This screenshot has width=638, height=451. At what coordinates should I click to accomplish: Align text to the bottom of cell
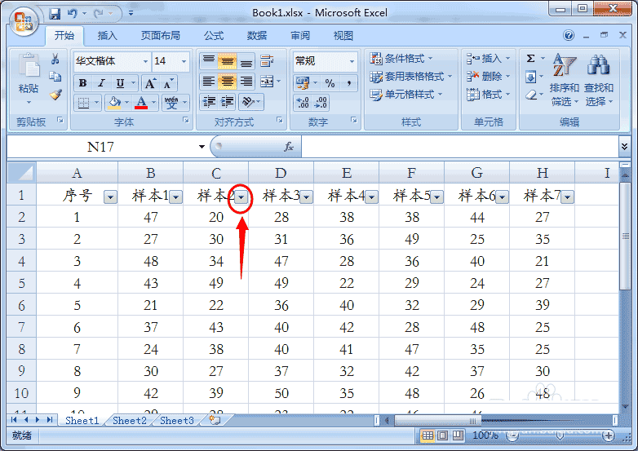[246, 61]
